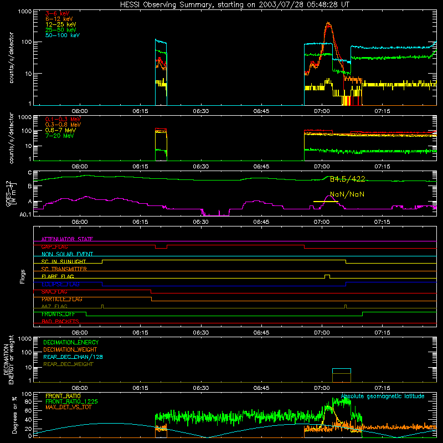Select the GOES-12 axis title

[x=11, y=193]
